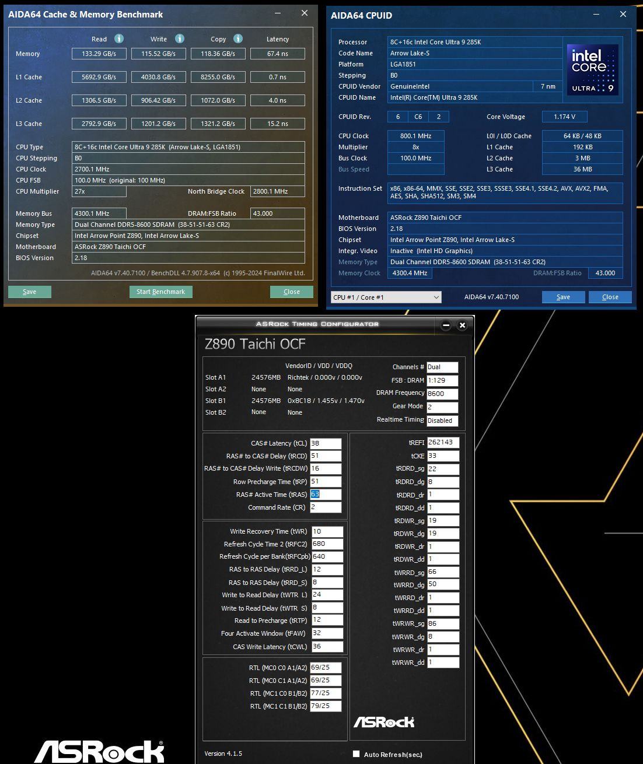Click the tWRRD_dg value field

tap(443, 584)
